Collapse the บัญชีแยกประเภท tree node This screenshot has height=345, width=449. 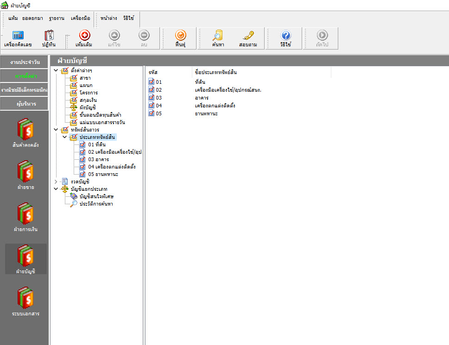tap(56, 189)
